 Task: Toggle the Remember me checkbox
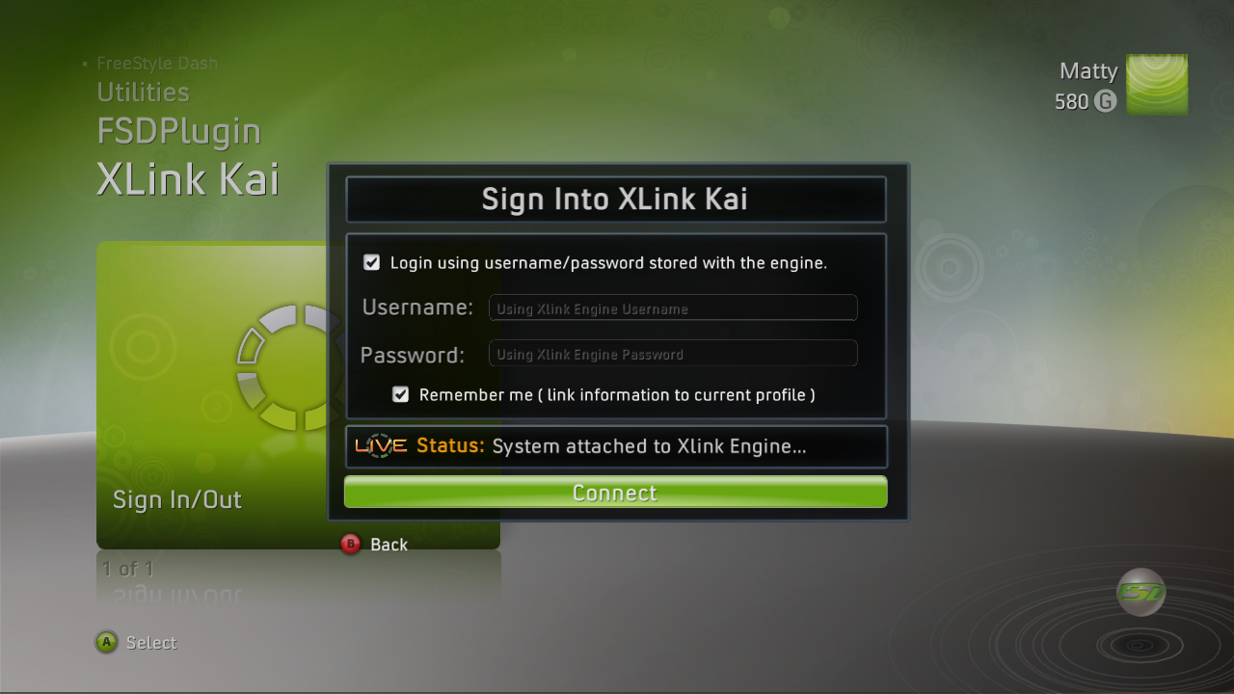tap(400, 394)
